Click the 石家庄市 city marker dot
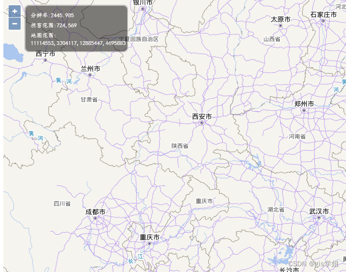Viewport: 346px width, 272px height. [x=323, y=21]
